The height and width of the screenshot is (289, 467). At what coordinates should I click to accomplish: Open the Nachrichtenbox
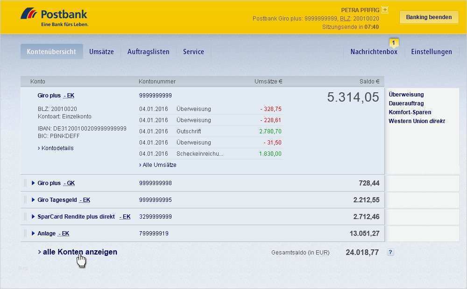(374, 51)
